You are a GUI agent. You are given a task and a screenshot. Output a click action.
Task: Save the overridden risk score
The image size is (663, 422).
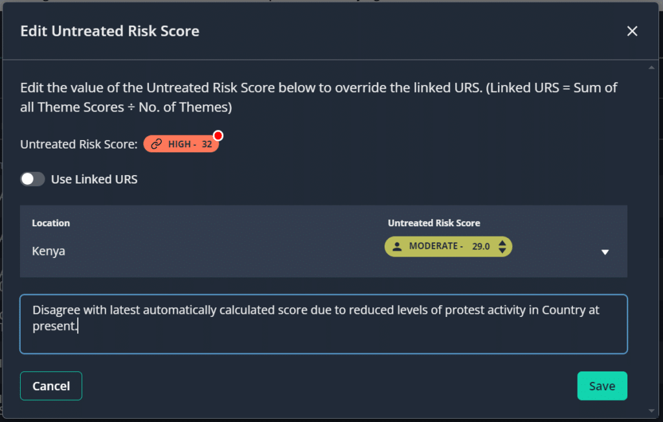[601, 386]
